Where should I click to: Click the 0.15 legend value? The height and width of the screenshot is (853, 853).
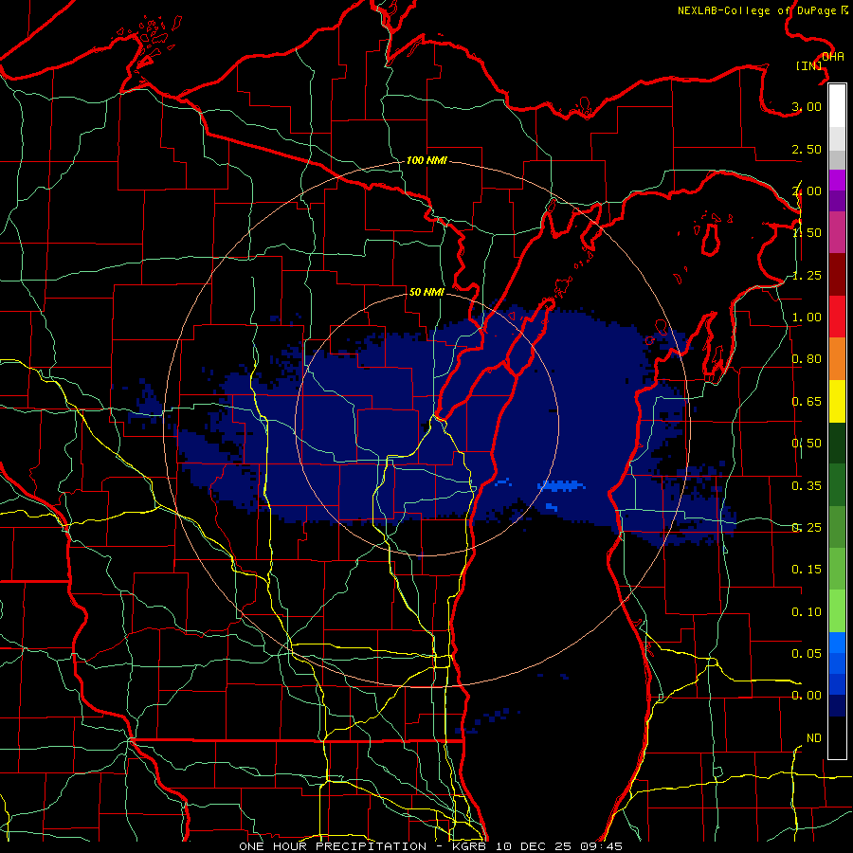click(x=807, y=570)
